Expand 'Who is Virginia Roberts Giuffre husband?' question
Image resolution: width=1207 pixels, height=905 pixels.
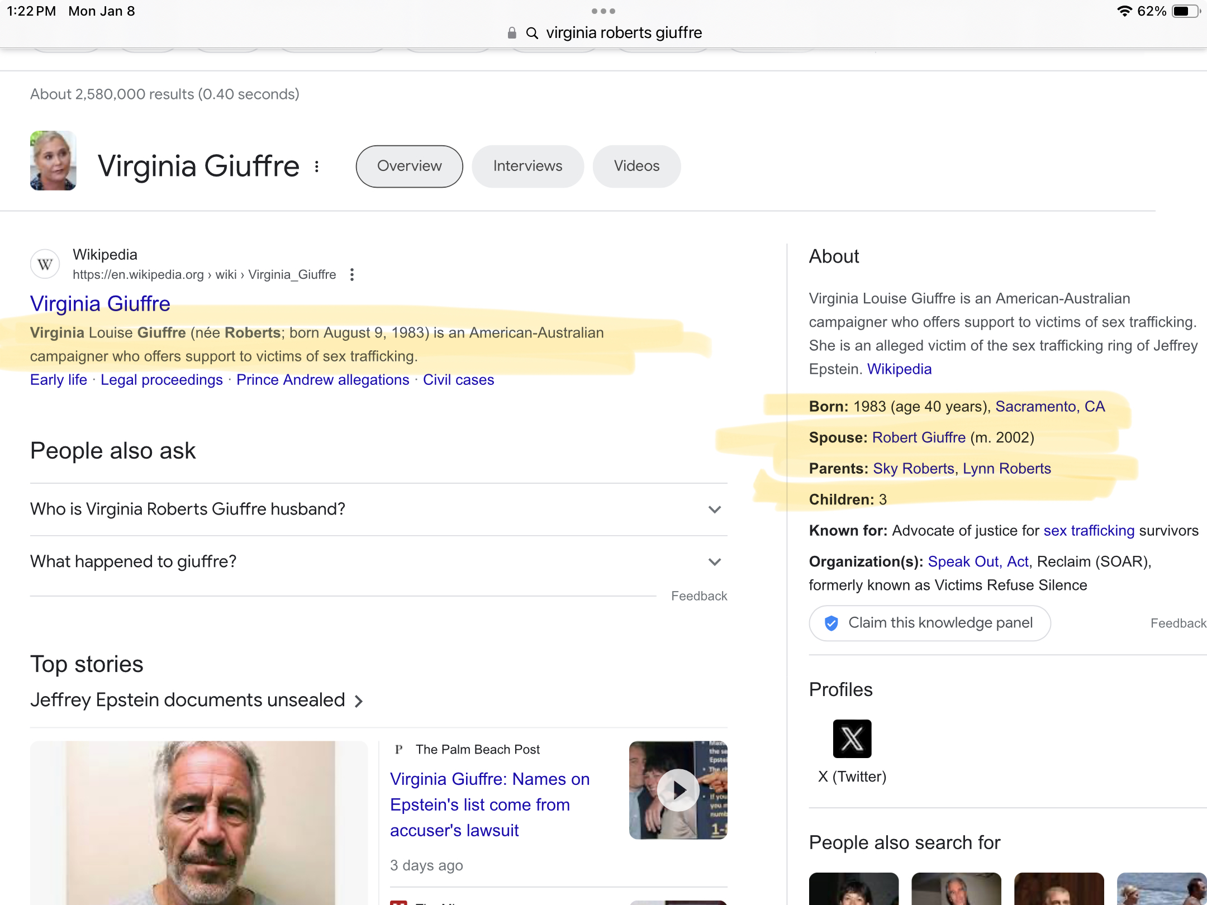pyautogui.click(x=378, y=509)
